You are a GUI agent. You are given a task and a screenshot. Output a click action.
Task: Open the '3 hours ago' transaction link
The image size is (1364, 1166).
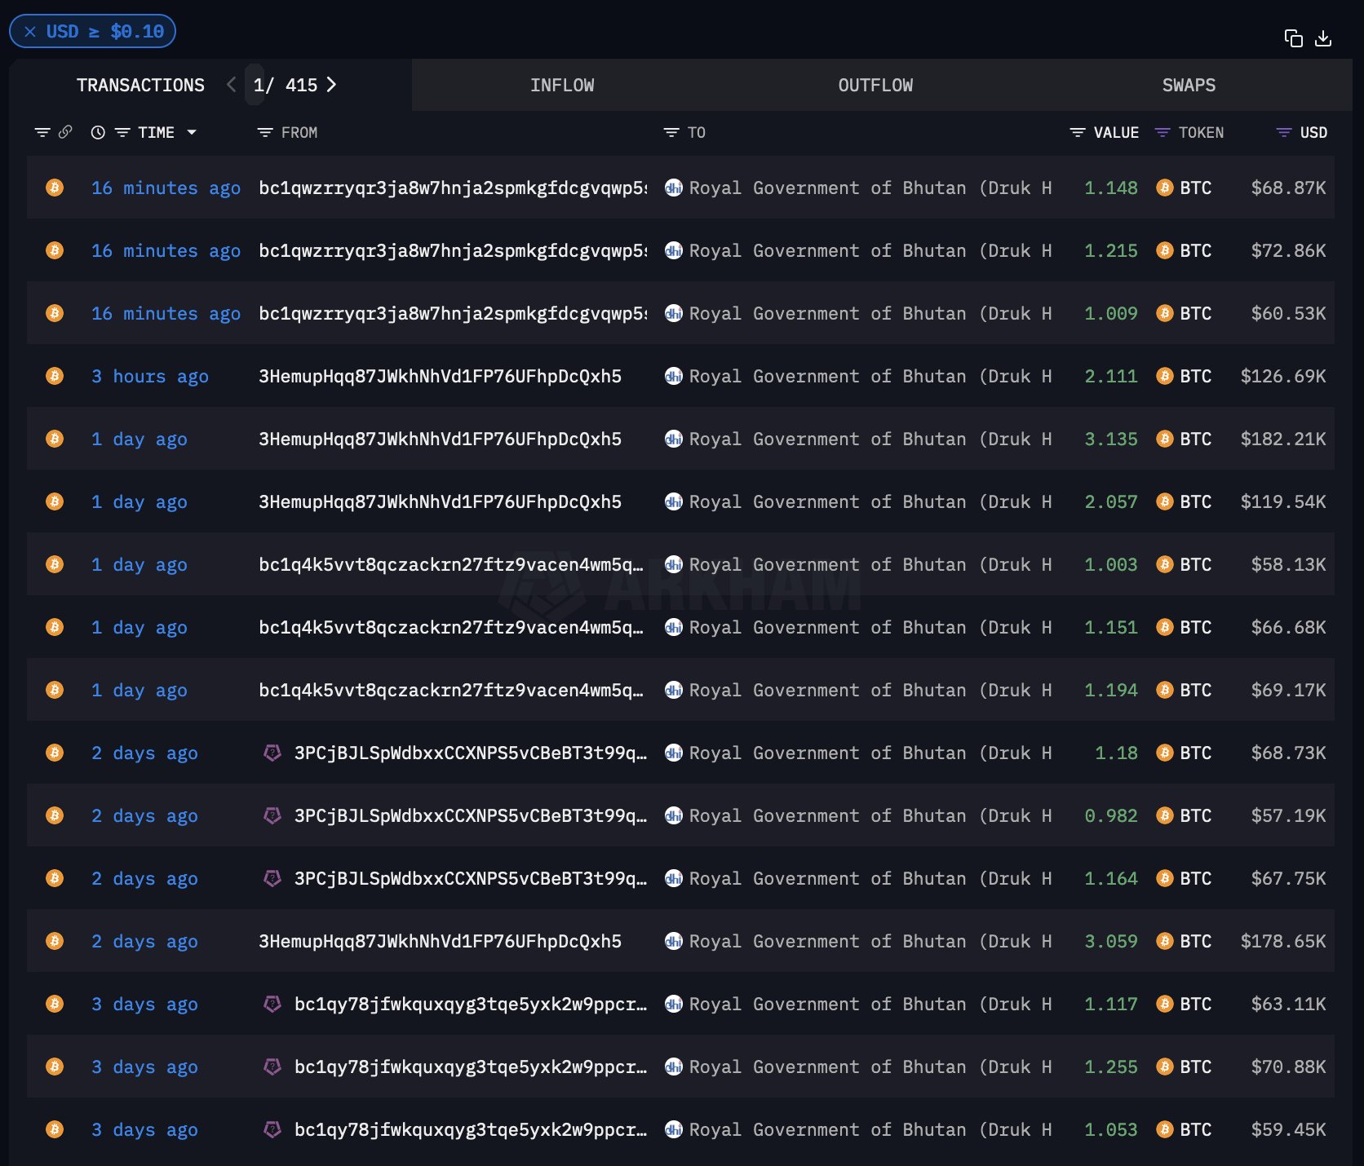[x=150, y=376]
